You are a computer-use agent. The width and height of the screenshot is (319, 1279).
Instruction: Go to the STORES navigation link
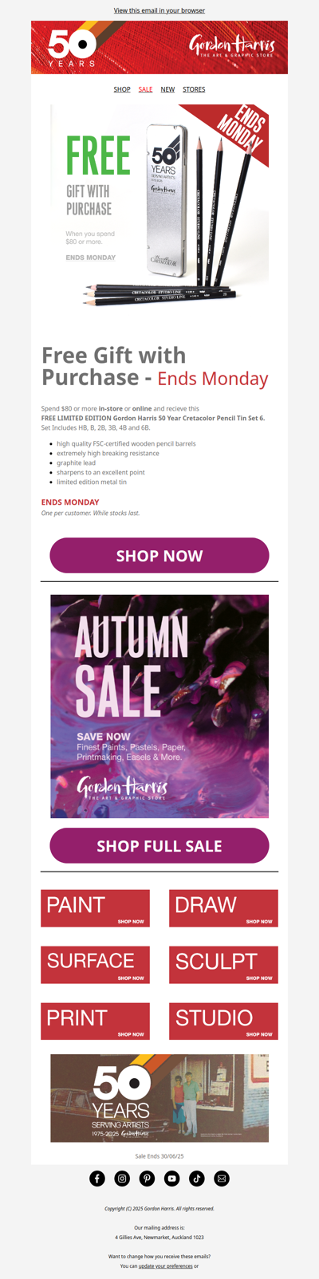(194, 89)
